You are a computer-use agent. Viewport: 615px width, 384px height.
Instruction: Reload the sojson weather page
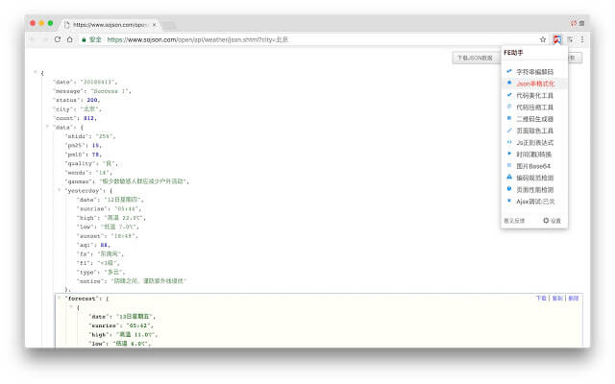click(58, 39)
